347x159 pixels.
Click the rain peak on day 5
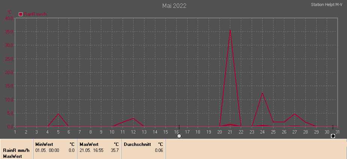click(x=58, y=114)
